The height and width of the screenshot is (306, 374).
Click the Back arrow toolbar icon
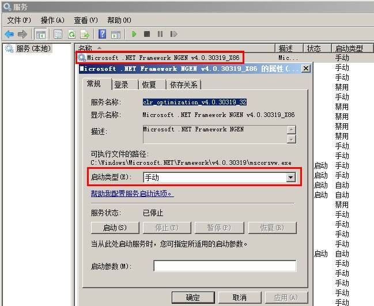[x=9, y=34]
